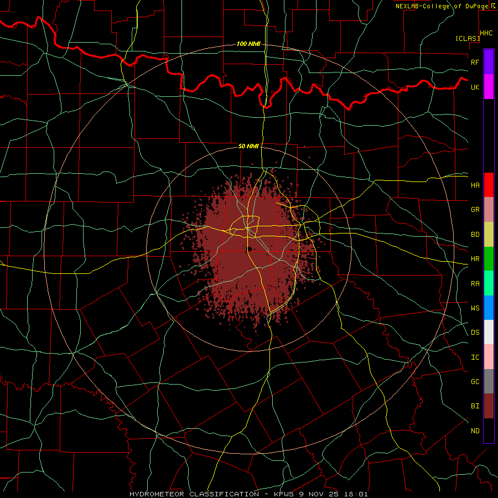The width and height of the screenshot is (498, 498).
Task: Click the Hydrometeor Classification KFWS caption
Action: [x=248, y=494]
